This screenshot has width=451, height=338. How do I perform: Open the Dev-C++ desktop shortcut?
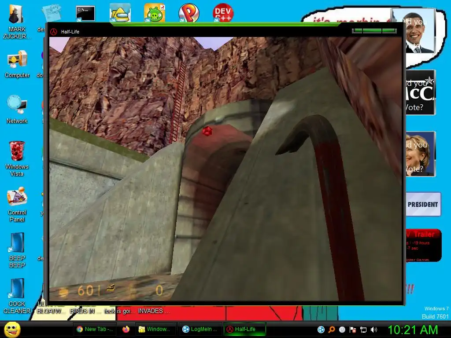coord(223,12)
